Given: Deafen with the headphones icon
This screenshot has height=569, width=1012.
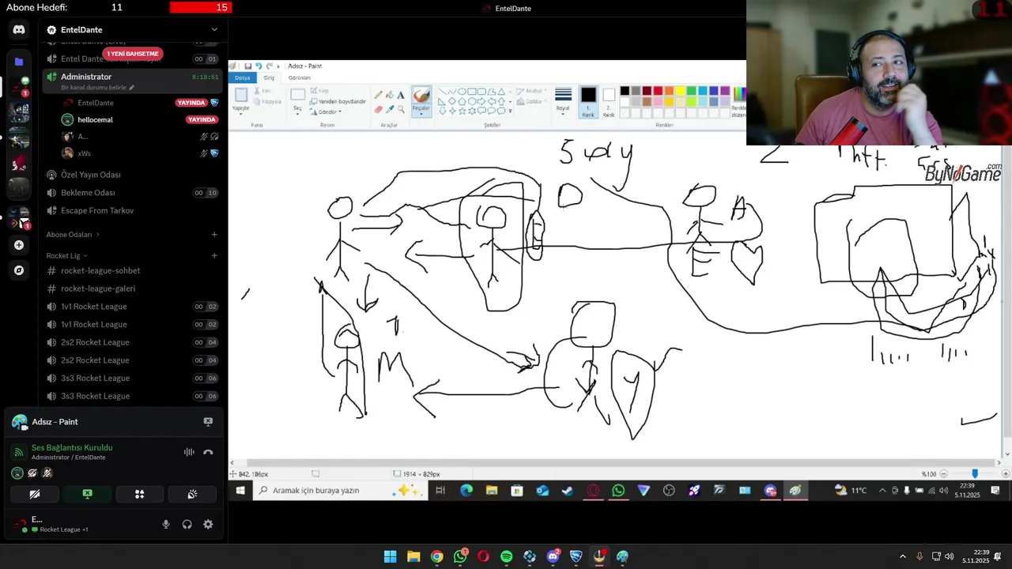Looking at the screenshot, I should [187, 524].
